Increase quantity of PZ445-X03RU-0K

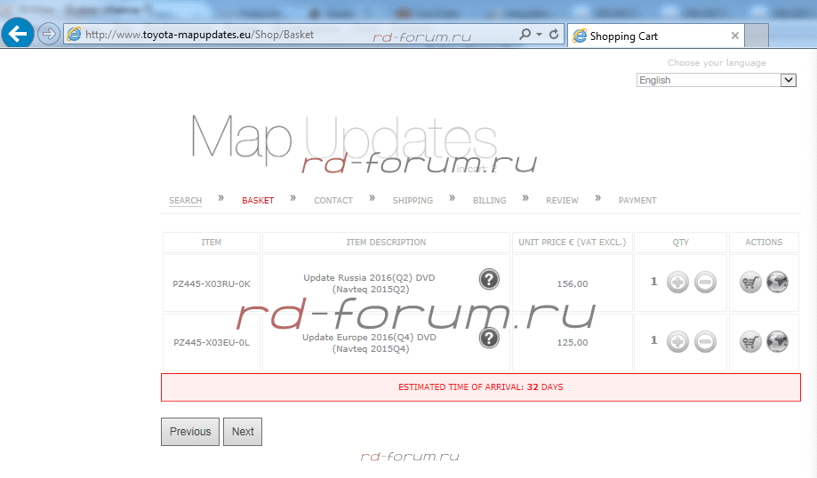click(x=677, y=283)
